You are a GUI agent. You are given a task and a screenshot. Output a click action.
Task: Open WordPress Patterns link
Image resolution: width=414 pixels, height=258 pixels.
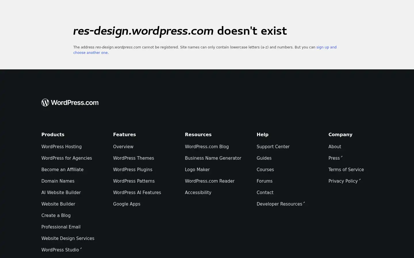[134, 181]
